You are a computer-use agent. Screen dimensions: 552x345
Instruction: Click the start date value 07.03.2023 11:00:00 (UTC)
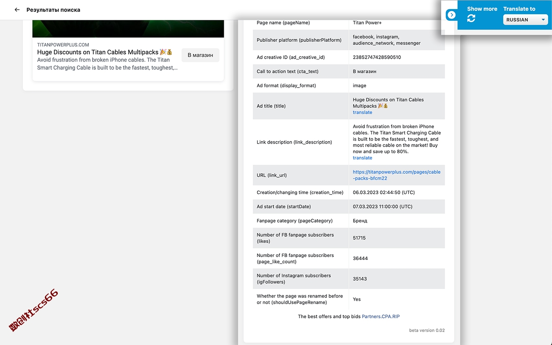tap(383, 207)
